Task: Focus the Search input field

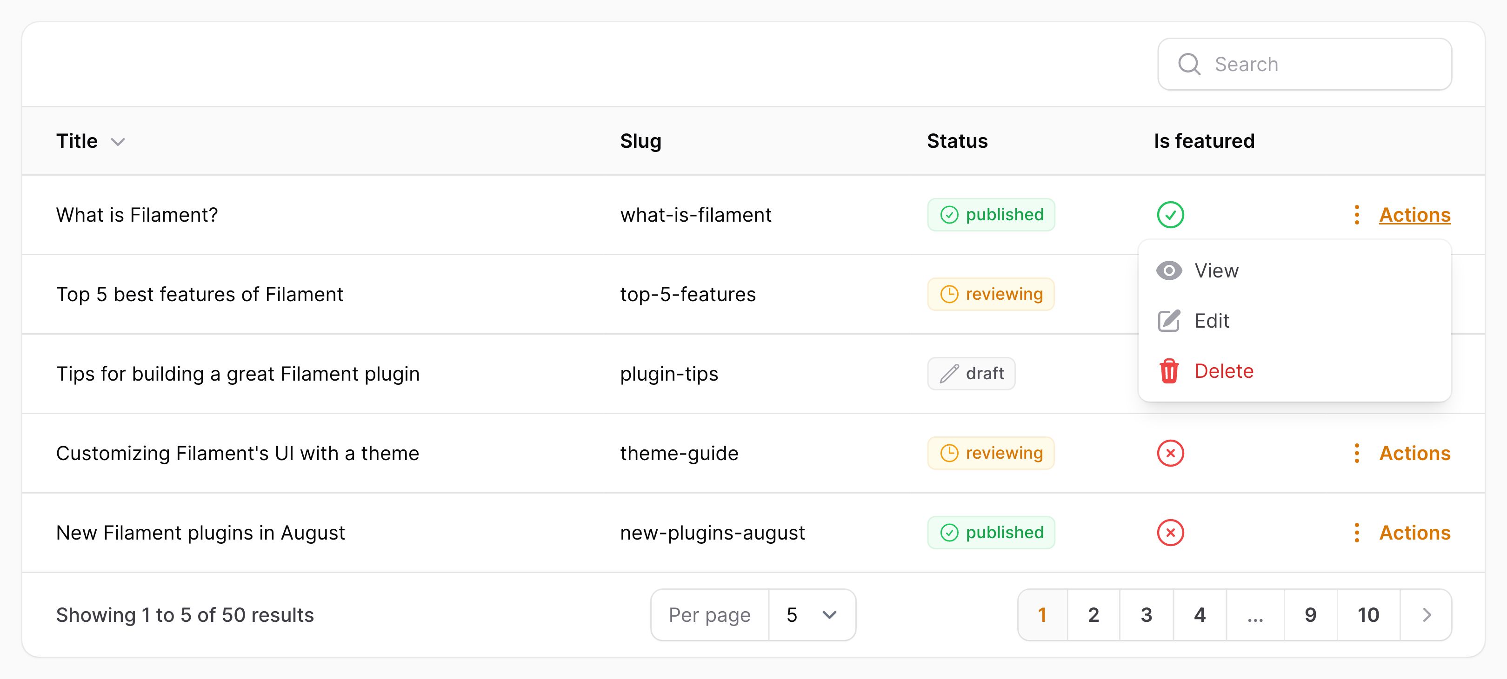Action: (1305, 64)
